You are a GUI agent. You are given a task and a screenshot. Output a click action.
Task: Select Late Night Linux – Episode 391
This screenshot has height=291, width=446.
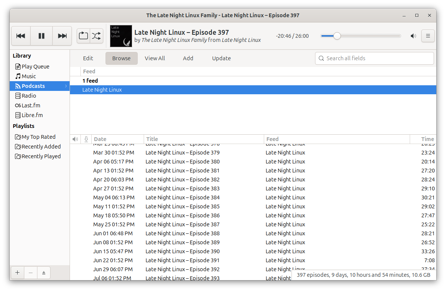point(253,260)
